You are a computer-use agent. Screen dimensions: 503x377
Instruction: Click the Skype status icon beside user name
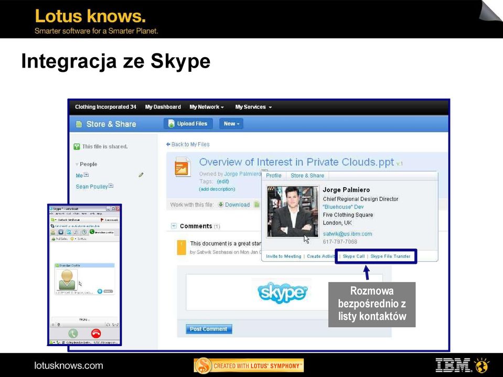(x=52, y=220)
